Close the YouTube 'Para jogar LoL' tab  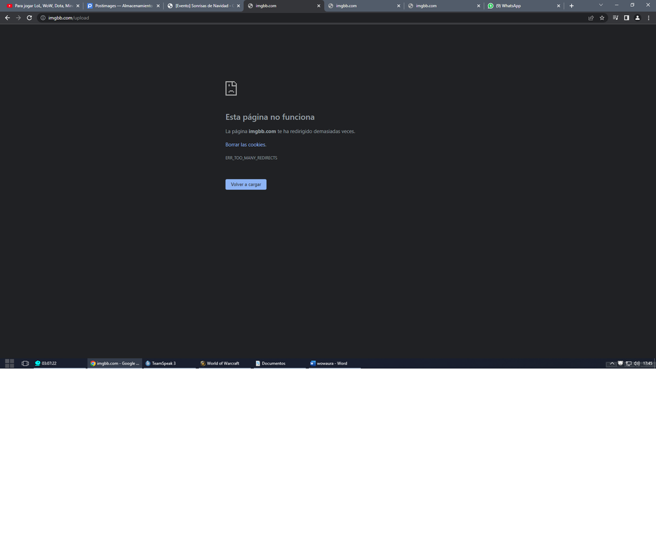click(78, 6)
